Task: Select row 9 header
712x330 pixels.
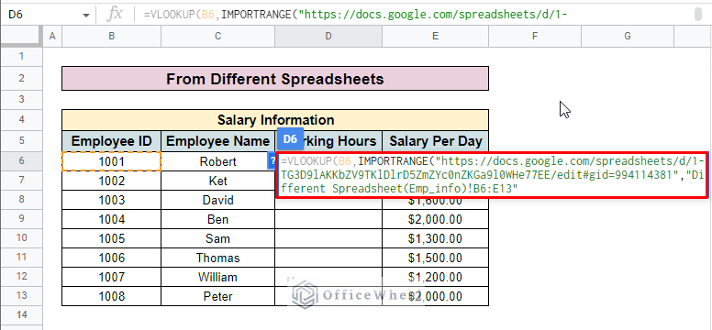Action: (x=21, y=219)
